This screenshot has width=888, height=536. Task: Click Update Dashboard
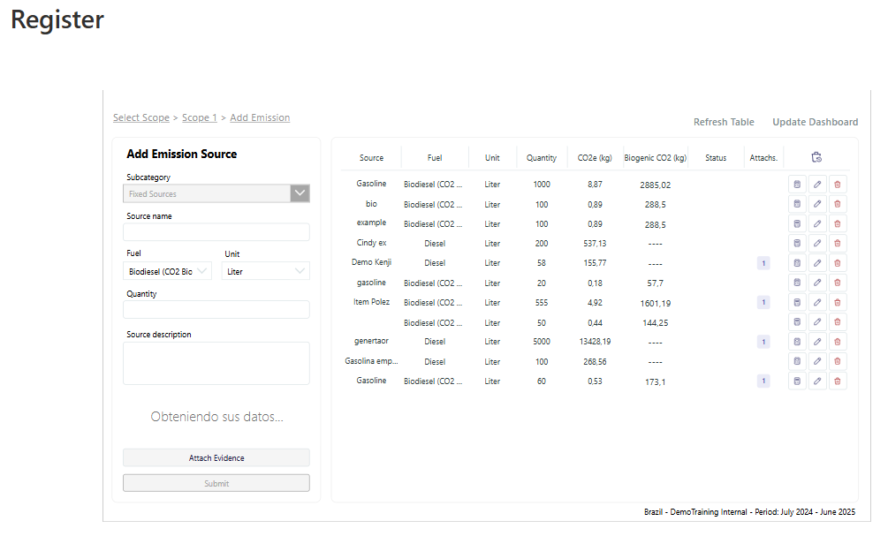(815, 122)
